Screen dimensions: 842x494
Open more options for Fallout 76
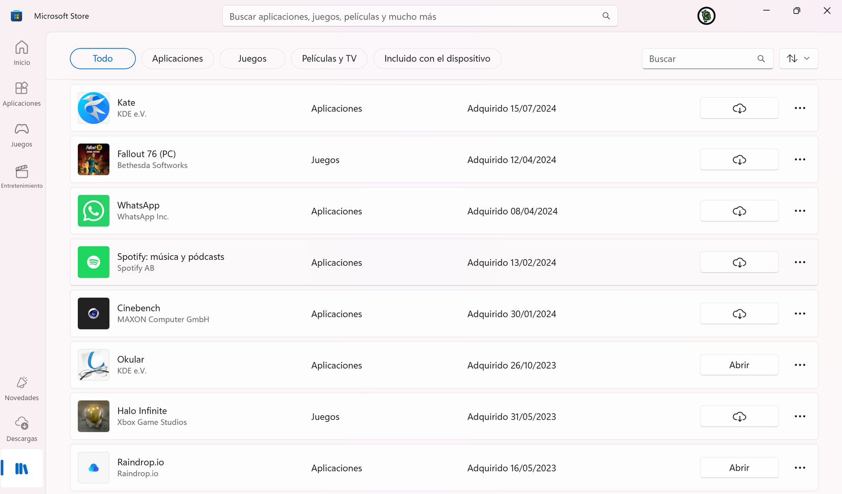coord(799,159)
